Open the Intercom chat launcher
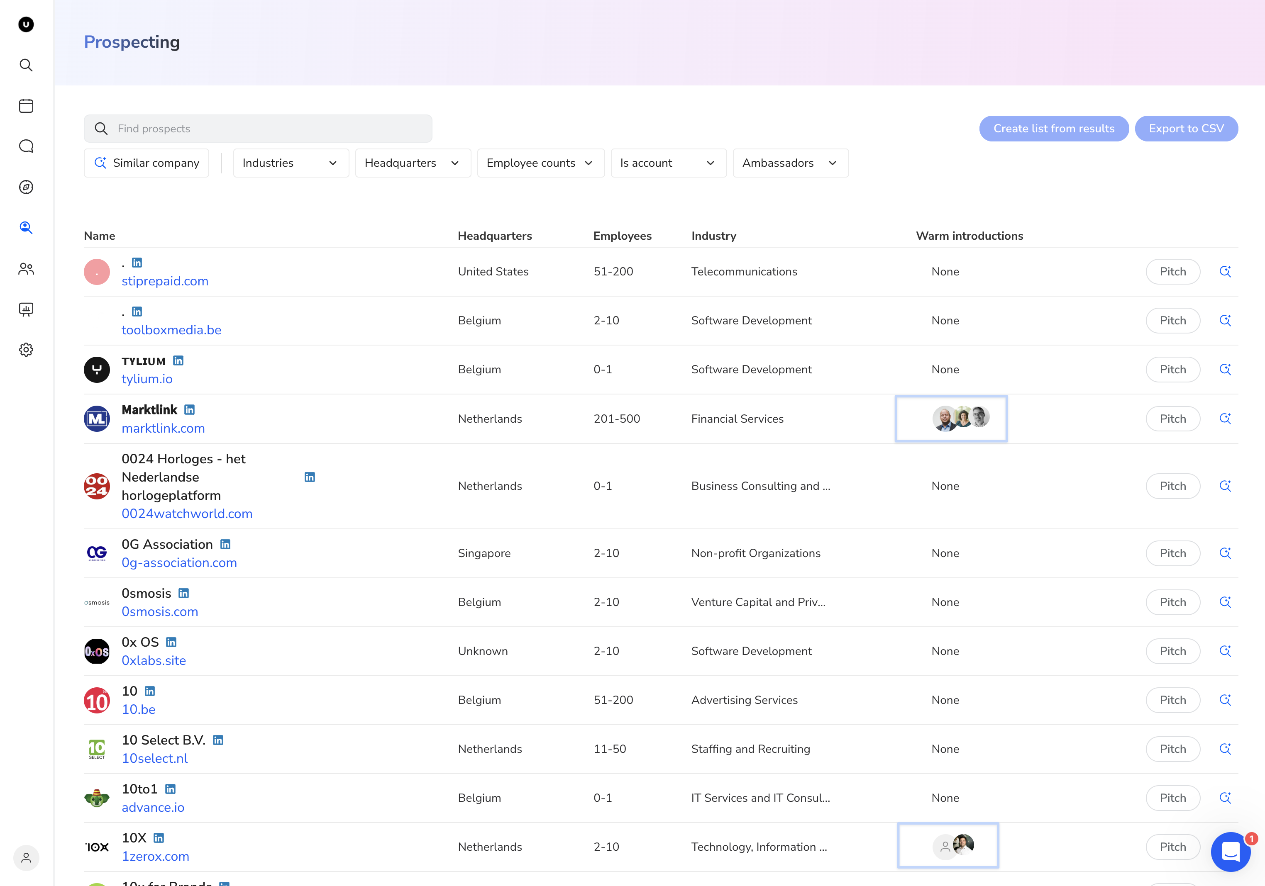This screenshot has height=886, width=1265. pyautogui.click(x=1230, y=851)
